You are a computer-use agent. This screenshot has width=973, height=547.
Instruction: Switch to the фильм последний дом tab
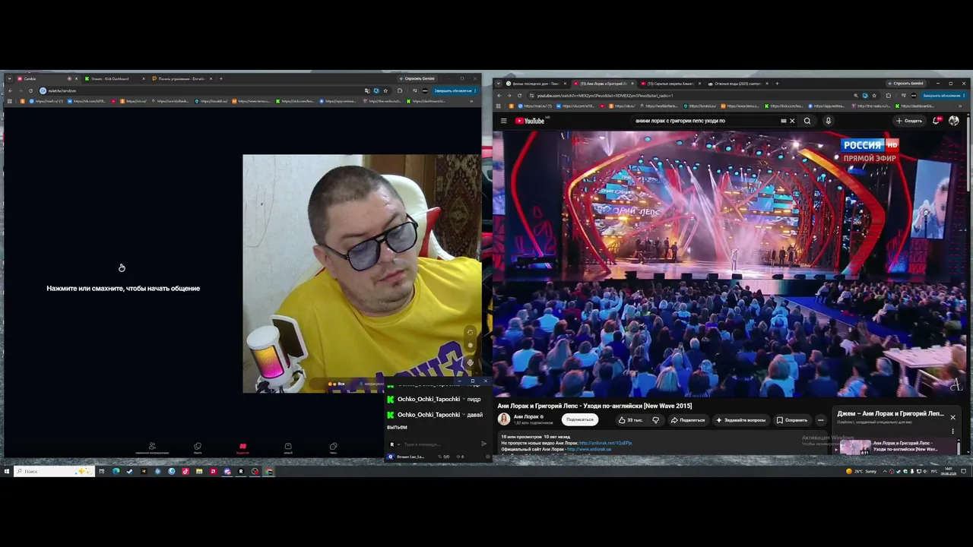[536, 84]
